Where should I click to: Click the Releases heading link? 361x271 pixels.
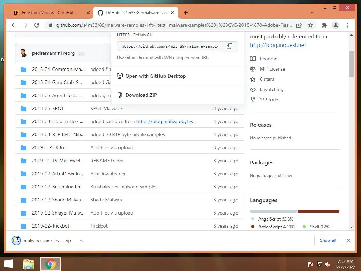click(x=261, y=125)
